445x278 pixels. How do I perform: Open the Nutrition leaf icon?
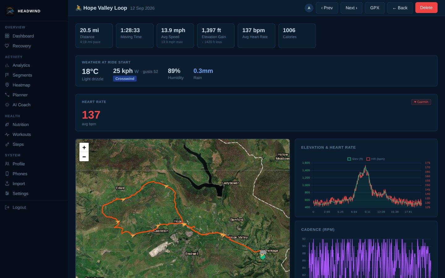coord(7,125)
